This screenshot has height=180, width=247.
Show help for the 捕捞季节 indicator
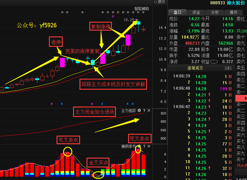(144, 146)
